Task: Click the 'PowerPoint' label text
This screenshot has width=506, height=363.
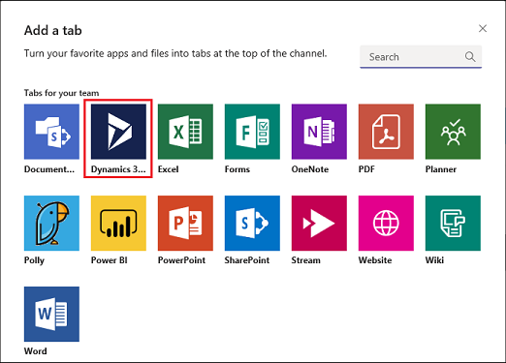Action: click(181, 260)
